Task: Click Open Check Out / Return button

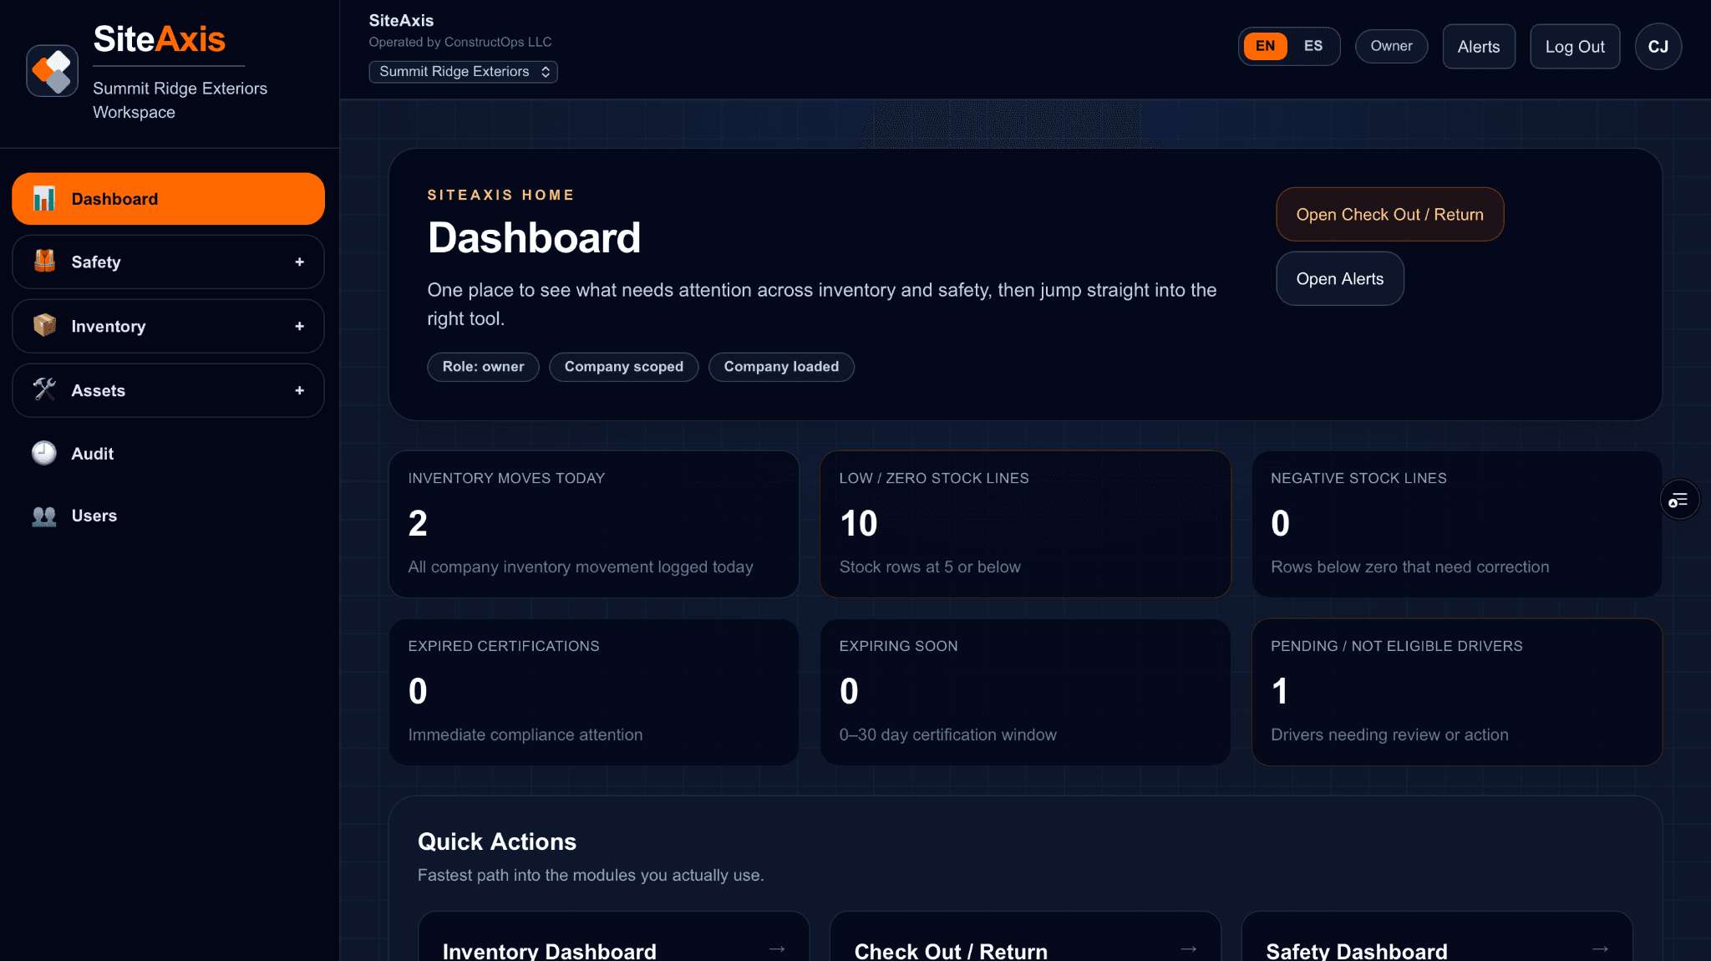Action: tap(1389, 215)
